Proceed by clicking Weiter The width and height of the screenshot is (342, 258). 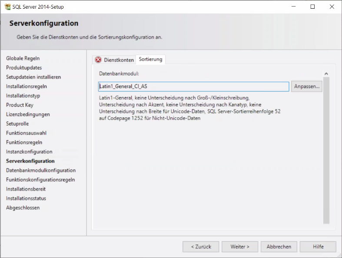[x=240, y=247]
